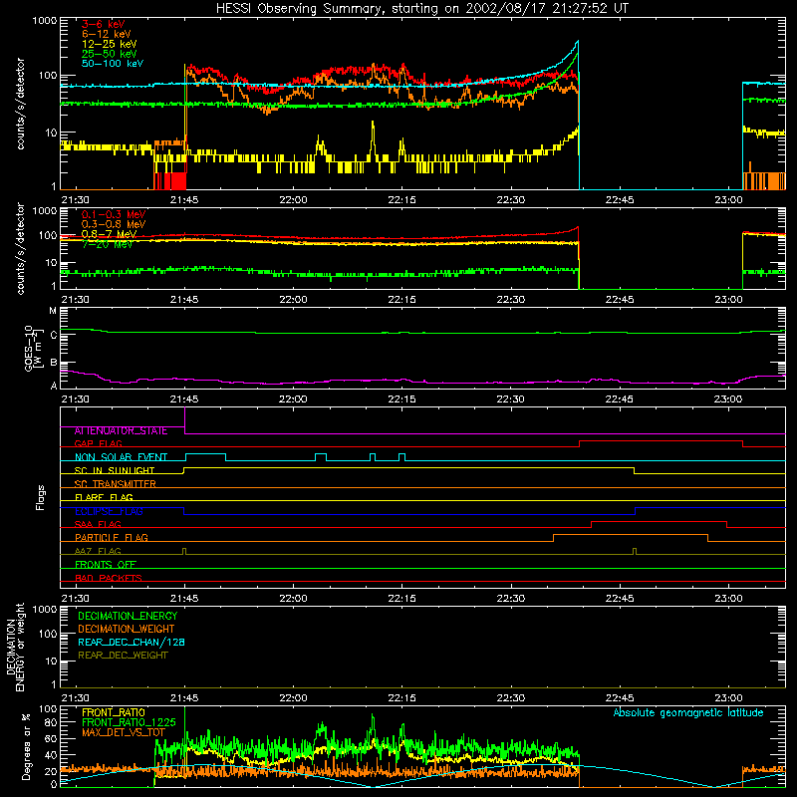Select the GAP_FLAG label

98,444
